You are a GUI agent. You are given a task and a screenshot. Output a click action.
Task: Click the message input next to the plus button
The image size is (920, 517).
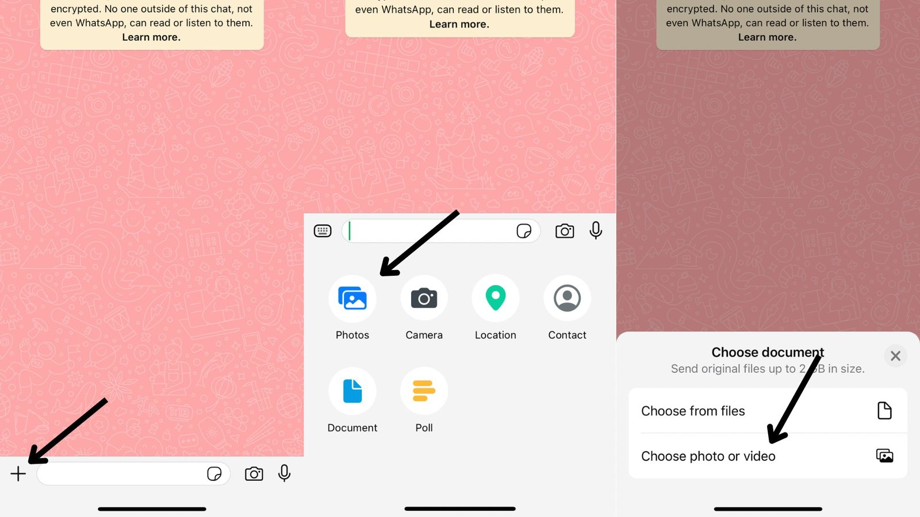121,473
